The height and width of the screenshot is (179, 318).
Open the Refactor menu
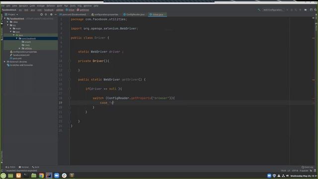click(51, 5)
